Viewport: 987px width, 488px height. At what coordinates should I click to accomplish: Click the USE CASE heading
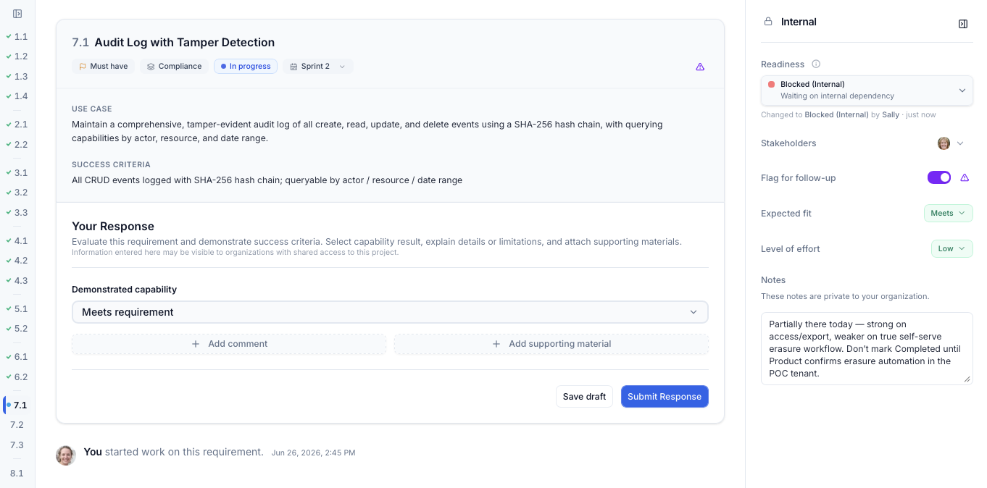point(92,109)
